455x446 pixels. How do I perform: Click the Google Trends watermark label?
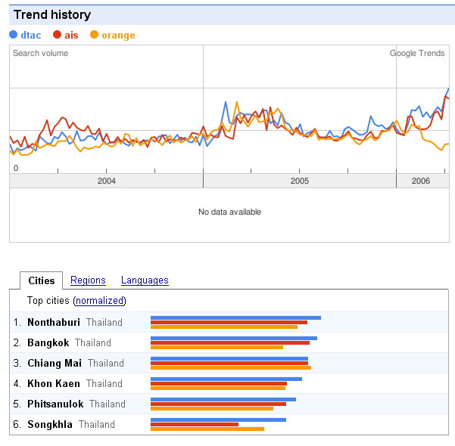pyautogui.click(x=417, y=53)
